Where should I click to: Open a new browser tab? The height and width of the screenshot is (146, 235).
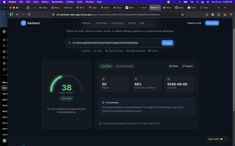[x=218, y=8]
